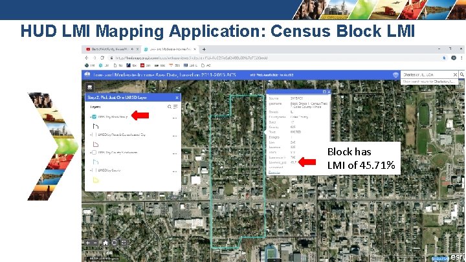Viewport: 466px width, 262px height.
Task: Collapse the LMISD by County layer legend
Action: pyautogui.click(x=91, y=170)
